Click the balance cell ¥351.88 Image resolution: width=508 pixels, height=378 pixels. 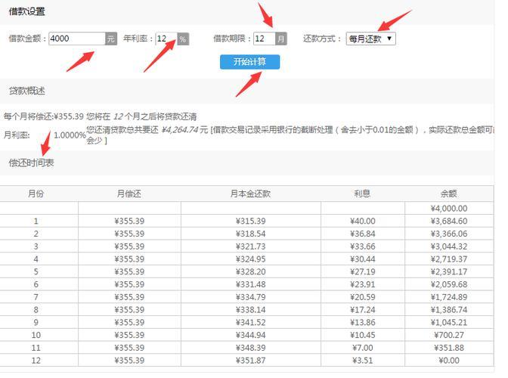tap(449, 348)
